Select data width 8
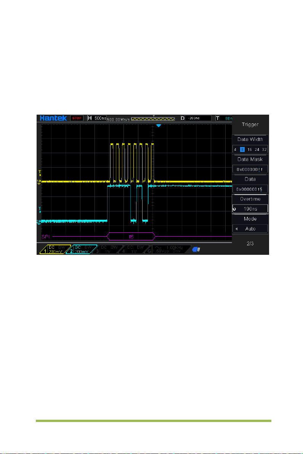This screenshot has height=454, width=303. (242, 150)
